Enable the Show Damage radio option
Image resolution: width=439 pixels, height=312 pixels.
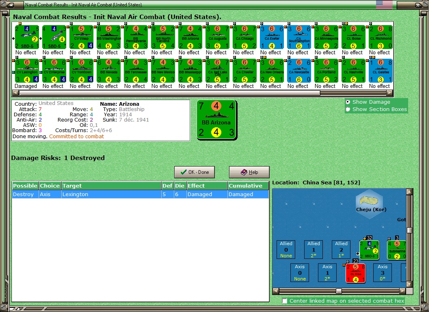(348, 102)
